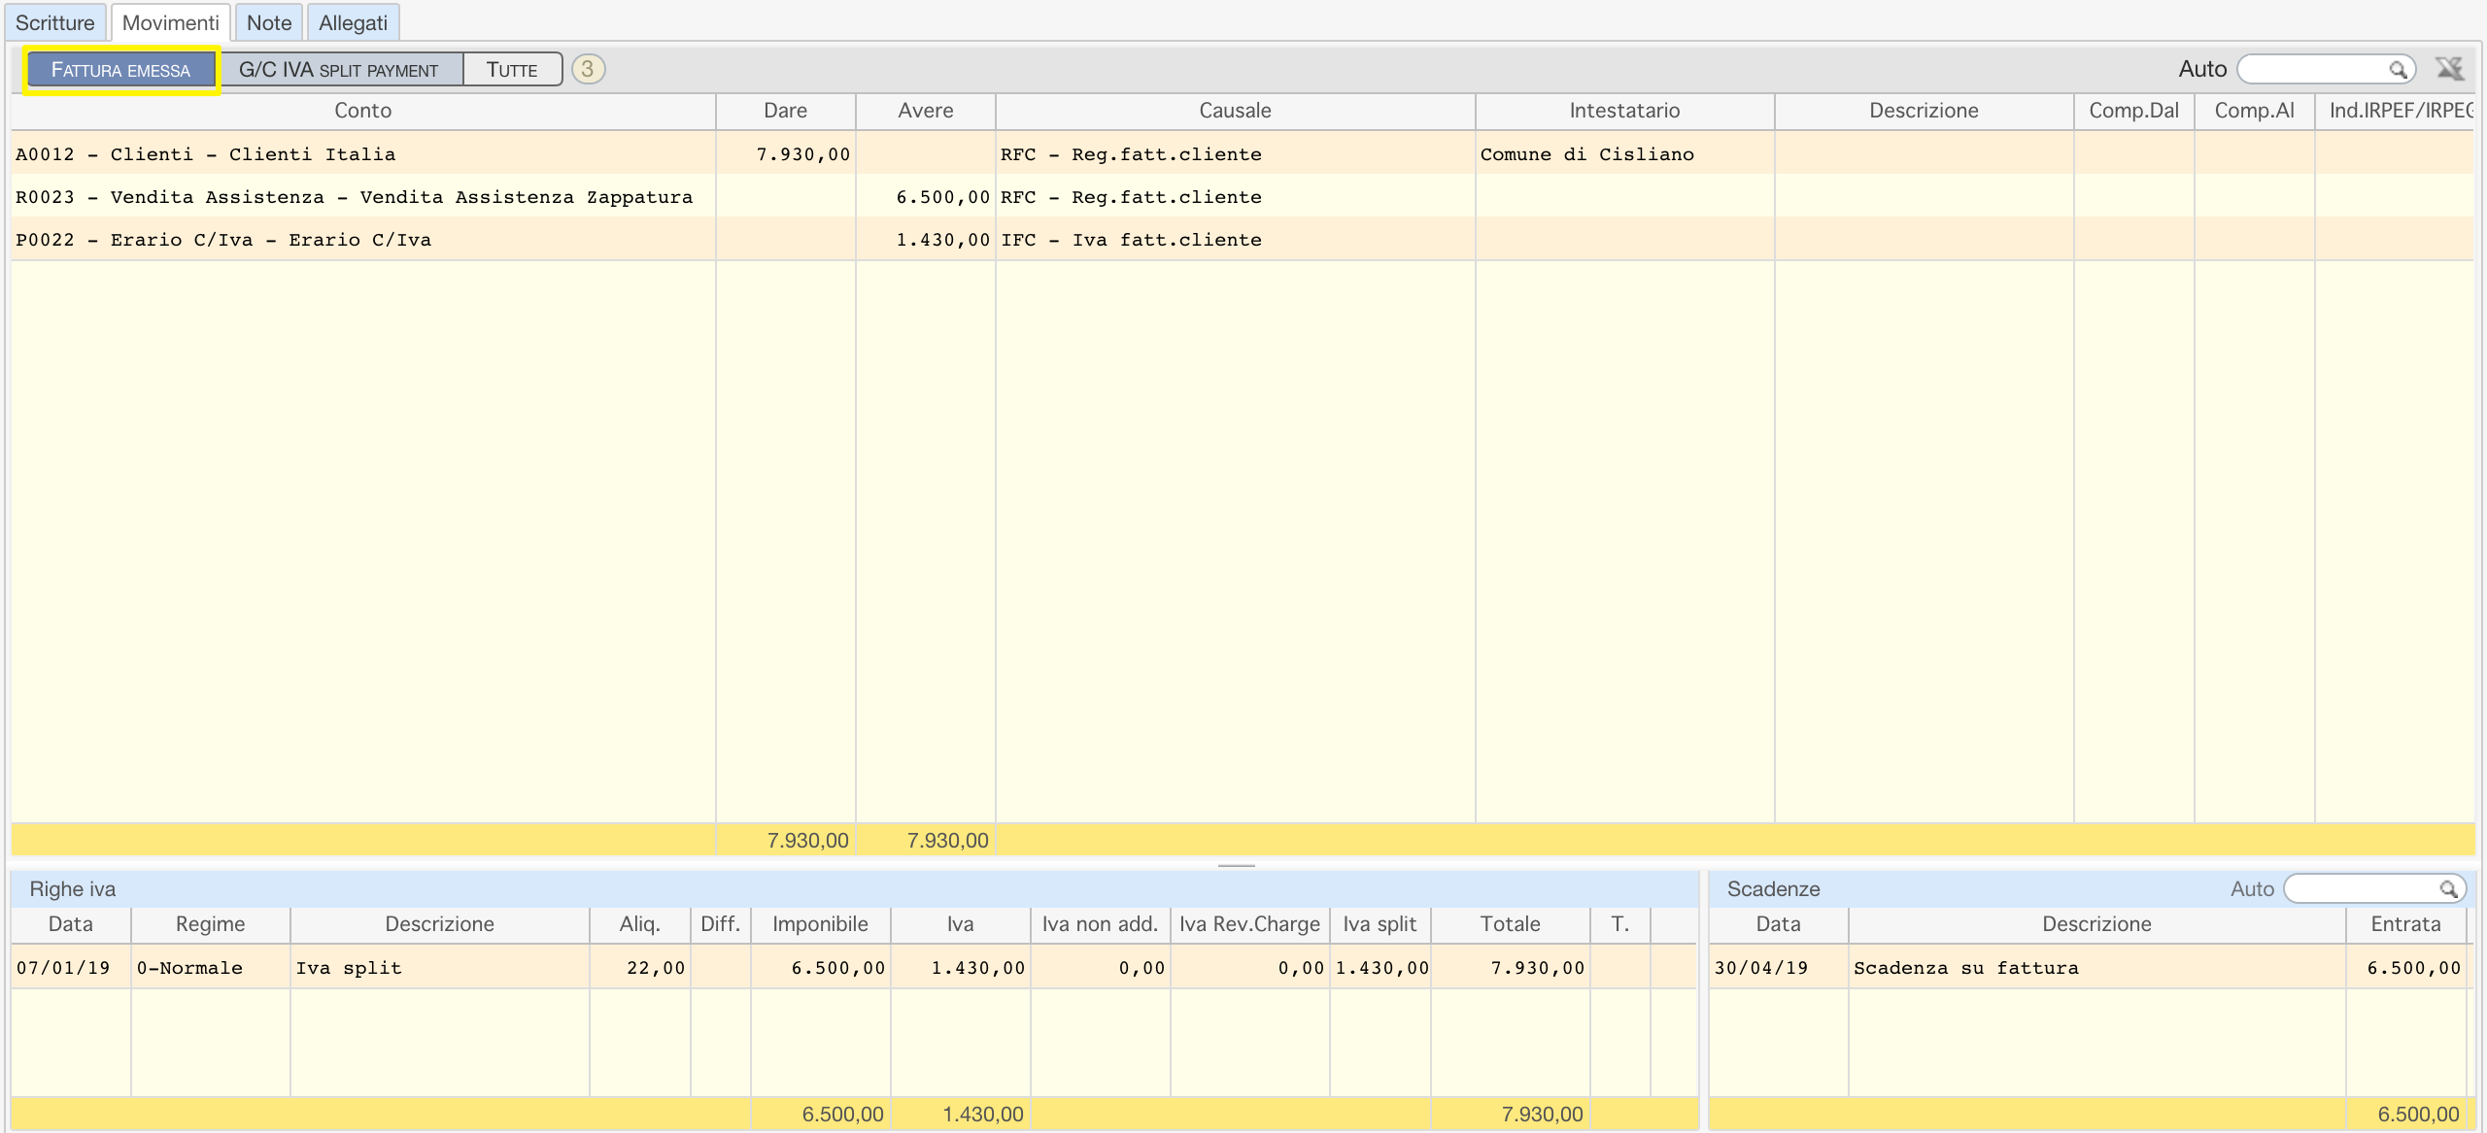
Task: Open the Note tab
Action: click(269, 22)
